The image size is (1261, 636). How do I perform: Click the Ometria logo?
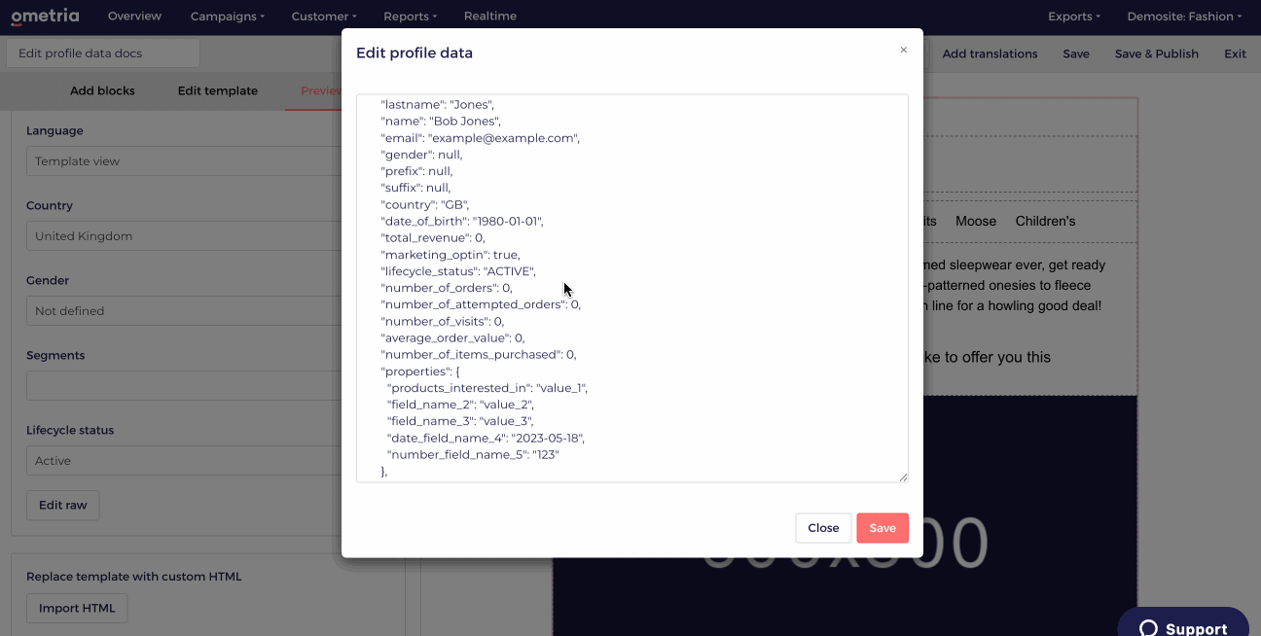(45, 16)
